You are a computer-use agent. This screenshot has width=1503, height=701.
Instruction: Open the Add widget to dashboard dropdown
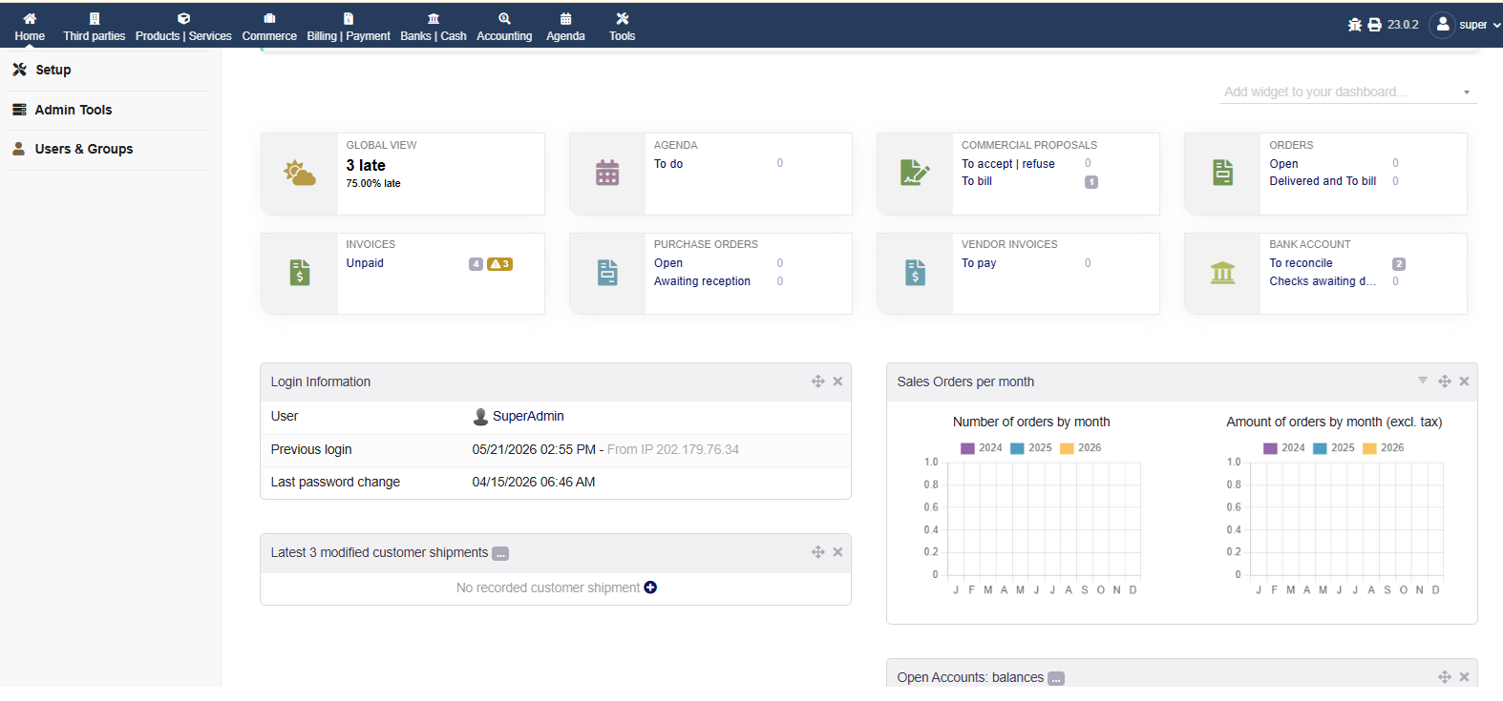pos(1348,93)
